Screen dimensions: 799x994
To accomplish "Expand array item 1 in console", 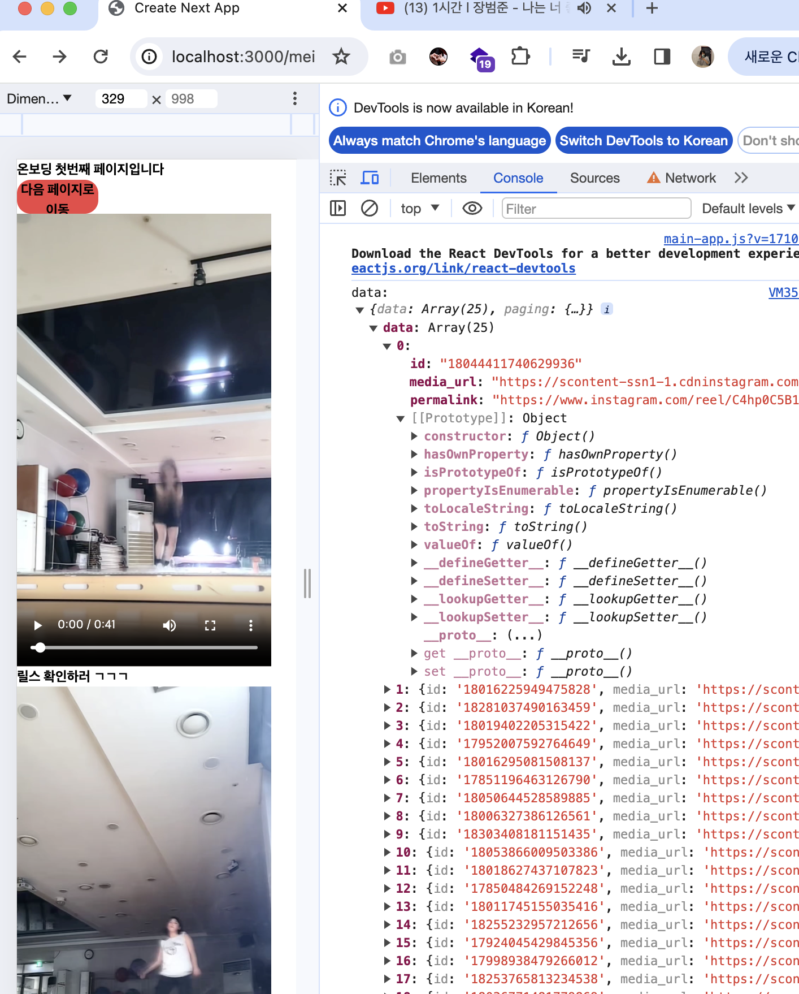I will pos(387,689).
